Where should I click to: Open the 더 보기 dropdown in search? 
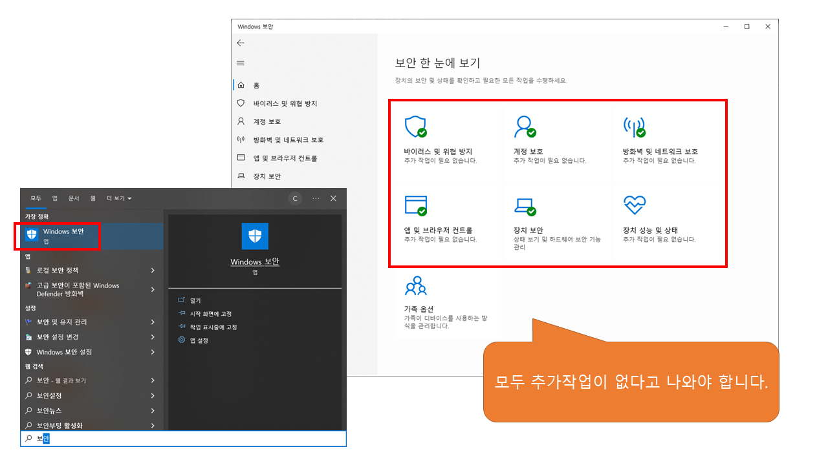click(119, 198)
